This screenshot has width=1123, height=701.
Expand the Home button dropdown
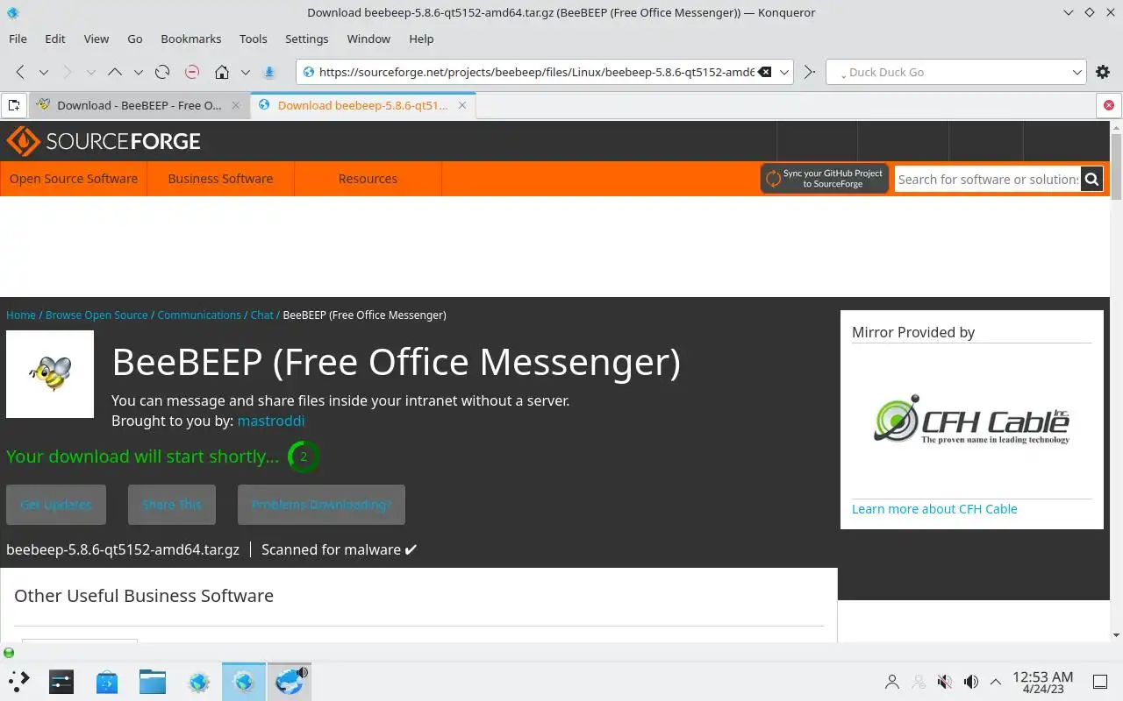[x=245, y=72]
